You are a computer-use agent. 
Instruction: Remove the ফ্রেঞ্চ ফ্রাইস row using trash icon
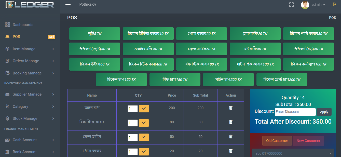click(231, 137)
